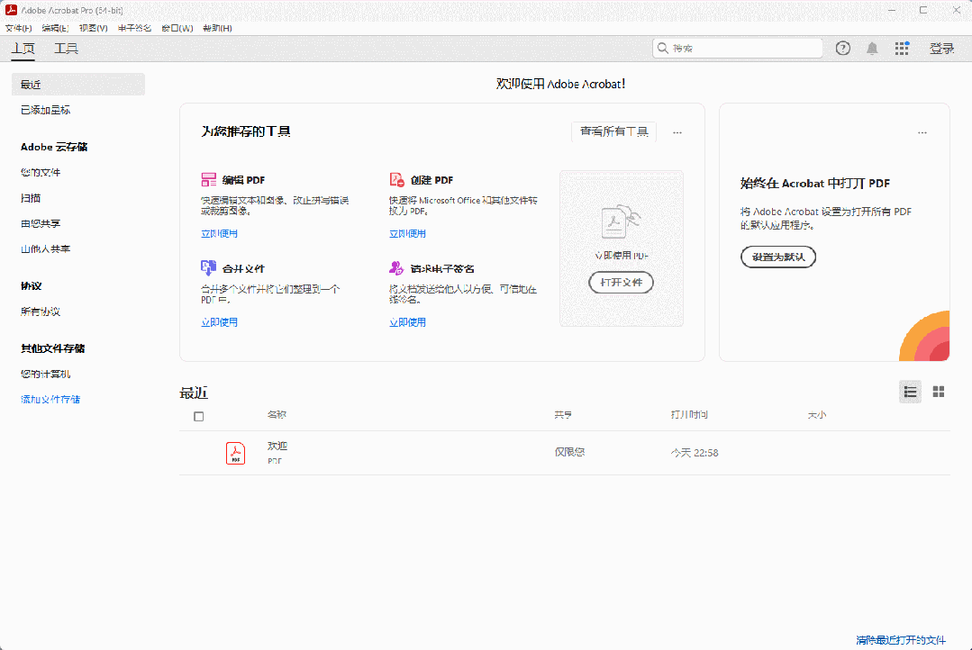
Task: Open the 视图(V) menu
Action: pyautogui.click(x=93, y=28)
